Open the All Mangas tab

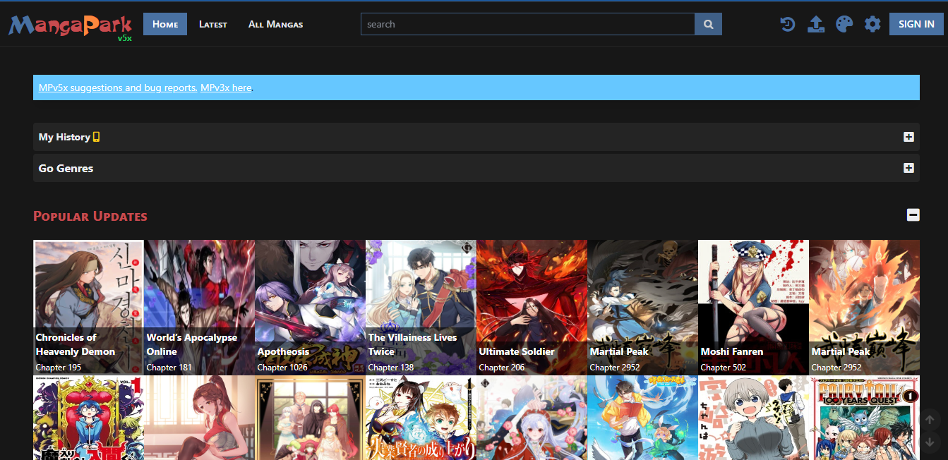(x=275, y=24)
